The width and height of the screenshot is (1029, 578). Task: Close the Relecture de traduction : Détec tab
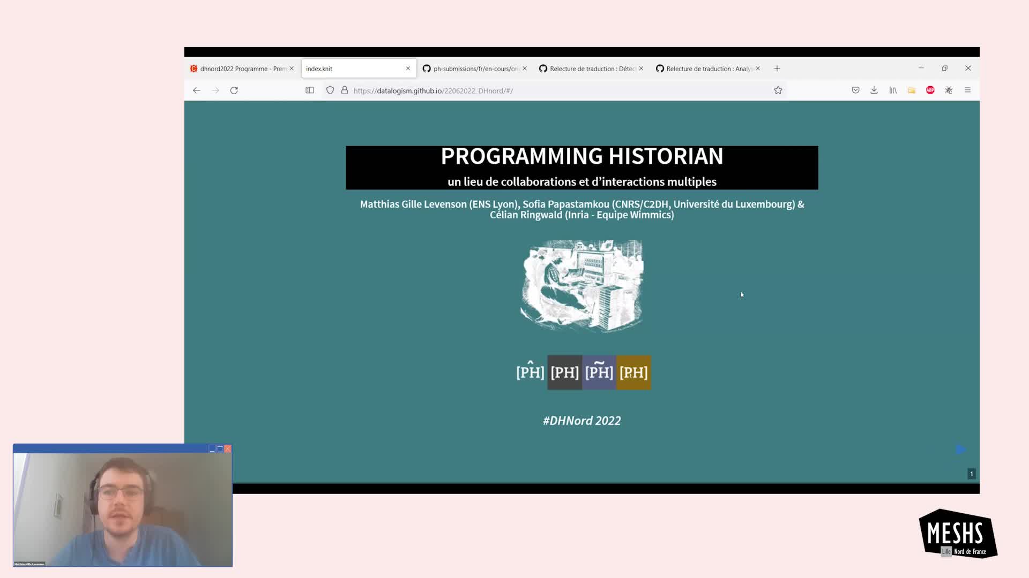tap(641, 69)
